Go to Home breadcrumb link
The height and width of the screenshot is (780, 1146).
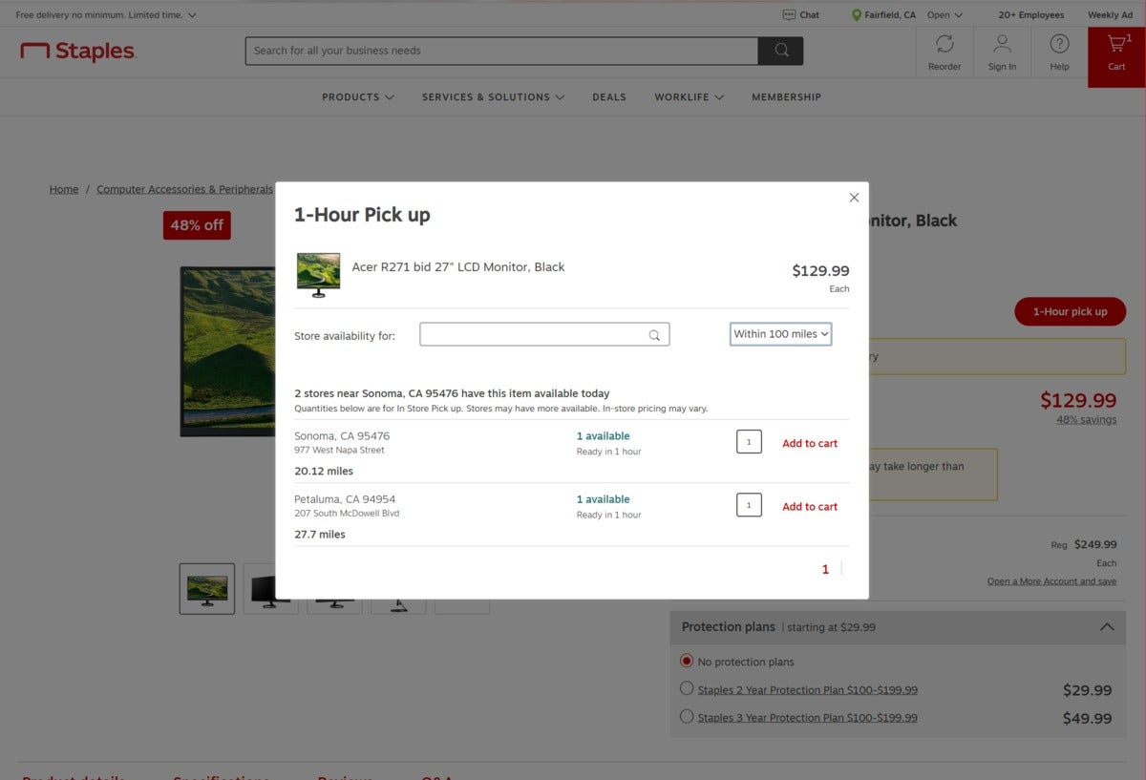(64, 189)
